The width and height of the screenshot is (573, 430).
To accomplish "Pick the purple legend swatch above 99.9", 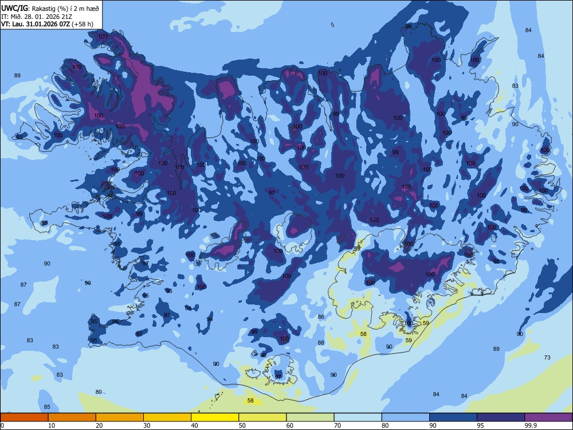I will point(548,417).
